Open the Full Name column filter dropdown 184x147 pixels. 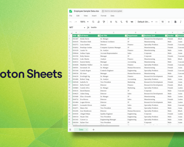(x=99, y=36)
